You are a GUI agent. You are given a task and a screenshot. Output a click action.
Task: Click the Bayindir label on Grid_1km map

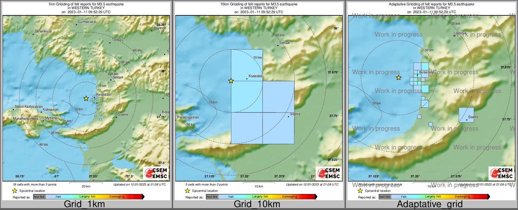coord(160,28)
